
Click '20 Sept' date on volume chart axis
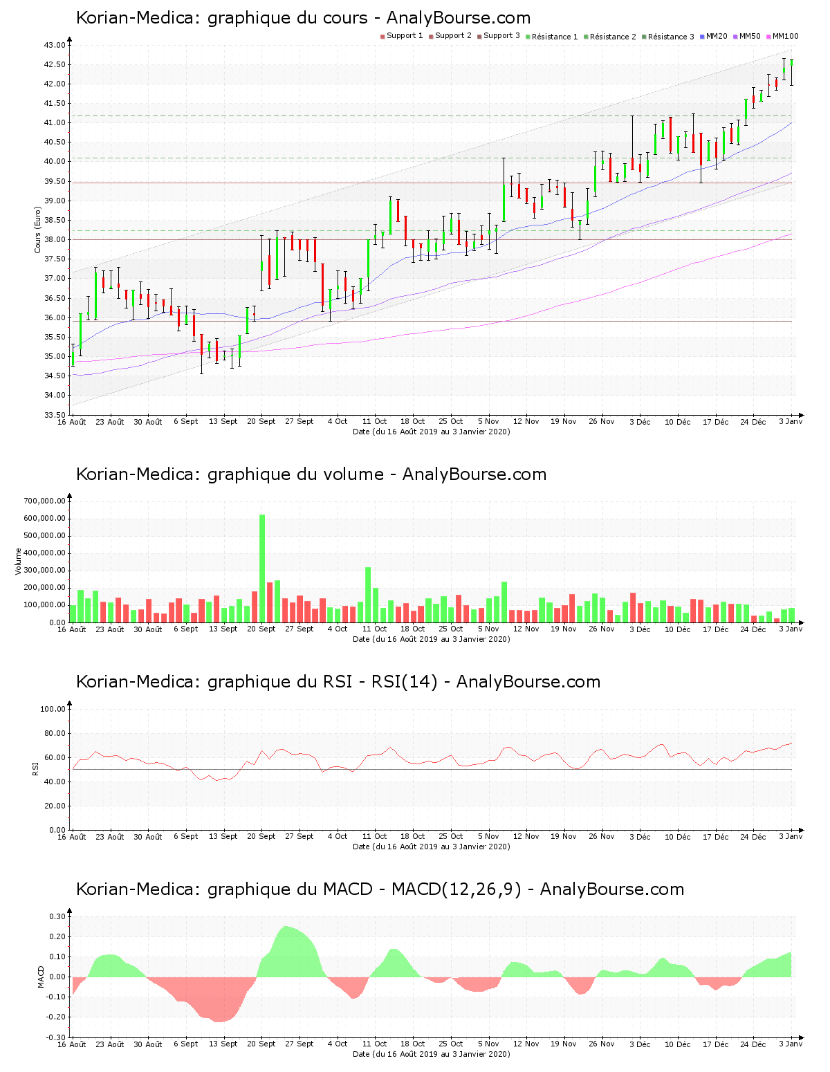pos(261,629)
